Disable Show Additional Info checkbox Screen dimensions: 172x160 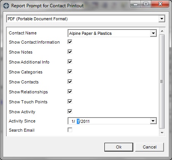[x=70, y=62]
